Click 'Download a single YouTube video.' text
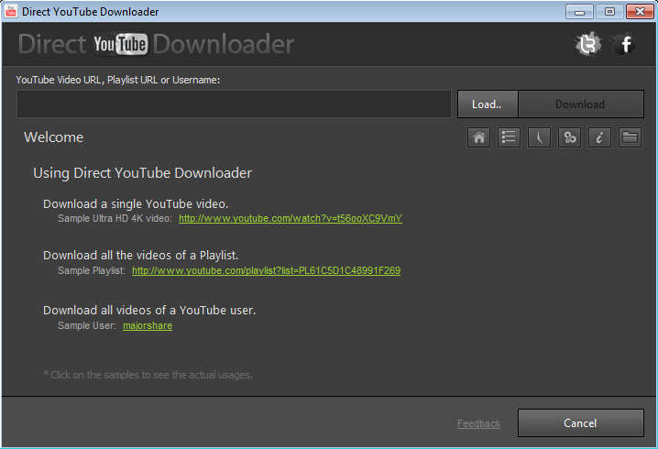The height and width of the screenshot is (449, 658). [x=136, y=204]
